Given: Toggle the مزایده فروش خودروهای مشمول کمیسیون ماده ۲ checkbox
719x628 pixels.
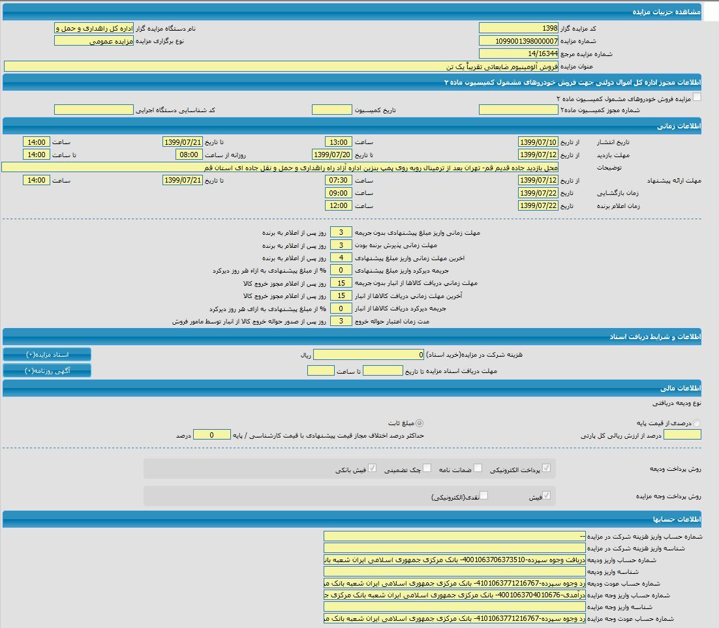Looking at the screenshot, I should click(697, 97).
